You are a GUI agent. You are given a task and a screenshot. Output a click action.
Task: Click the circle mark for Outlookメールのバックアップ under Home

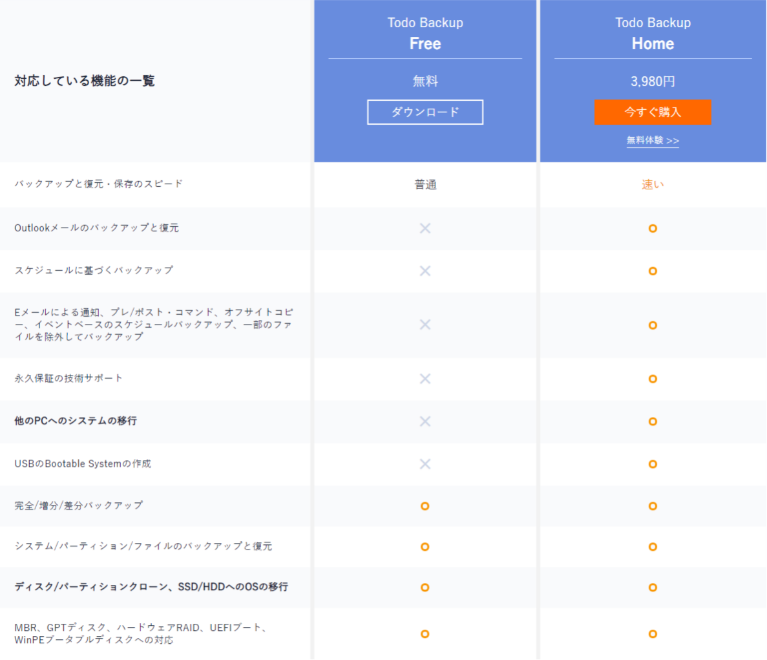coord(653,228)
